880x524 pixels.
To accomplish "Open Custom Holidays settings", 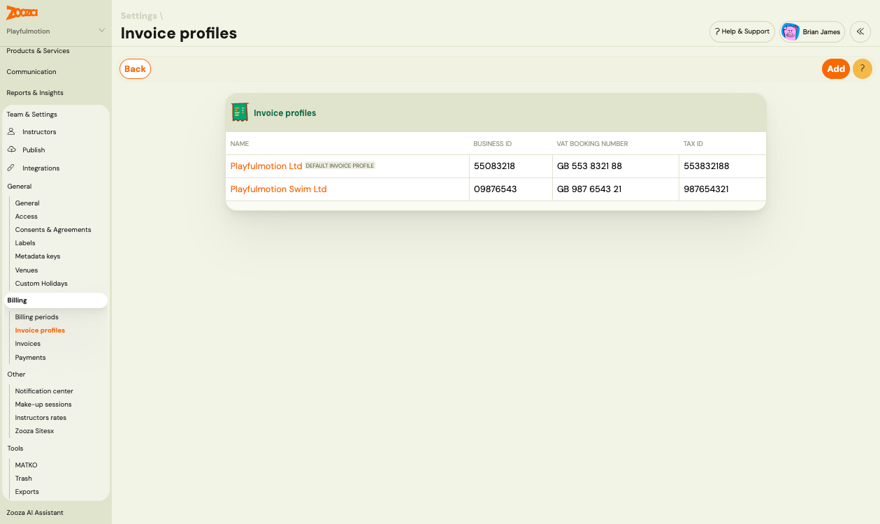I will [41, 284].
